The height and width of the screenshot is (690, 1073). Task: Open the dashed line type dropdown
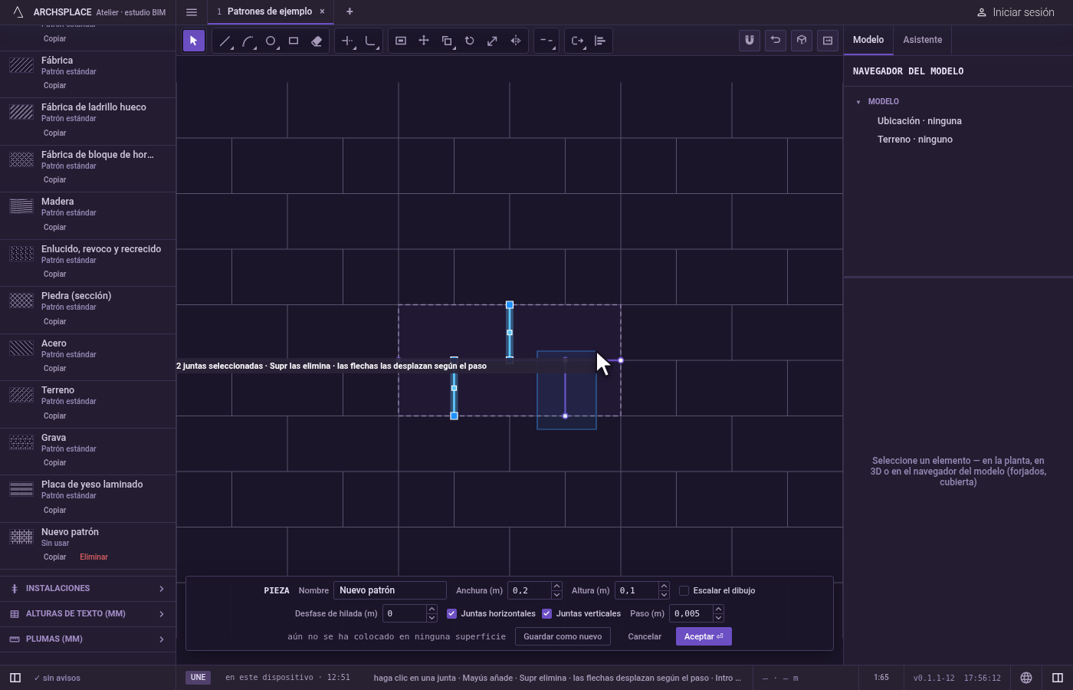click(x=546, y=41)
